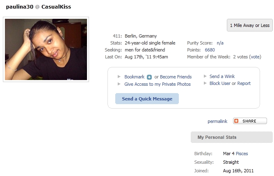Open the Pisces zodiac link
This screenshot has width=274, height=176.
pos(242,154)
